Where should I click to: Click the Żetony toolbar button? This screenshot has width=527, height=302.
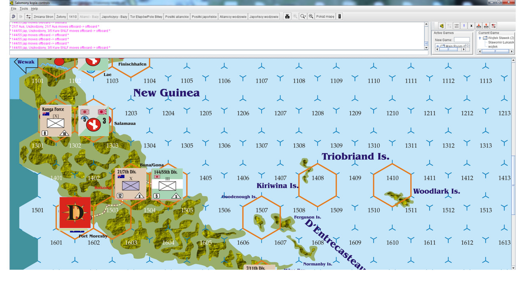pos(61,16)
